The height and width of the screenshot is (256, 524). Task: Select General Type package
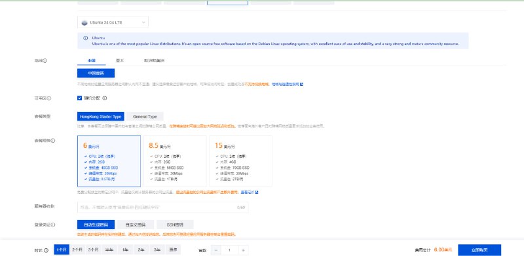pos(145,117)
